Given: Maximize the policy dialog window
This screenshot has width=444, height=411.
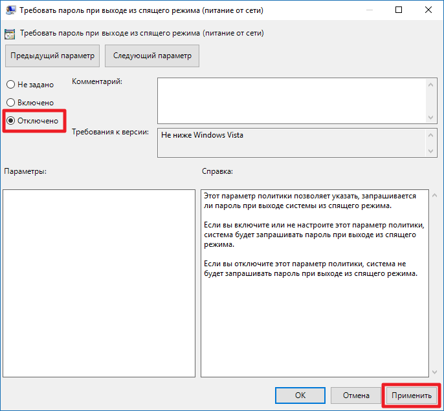Looking at the screenshot, I should [399, 10].
